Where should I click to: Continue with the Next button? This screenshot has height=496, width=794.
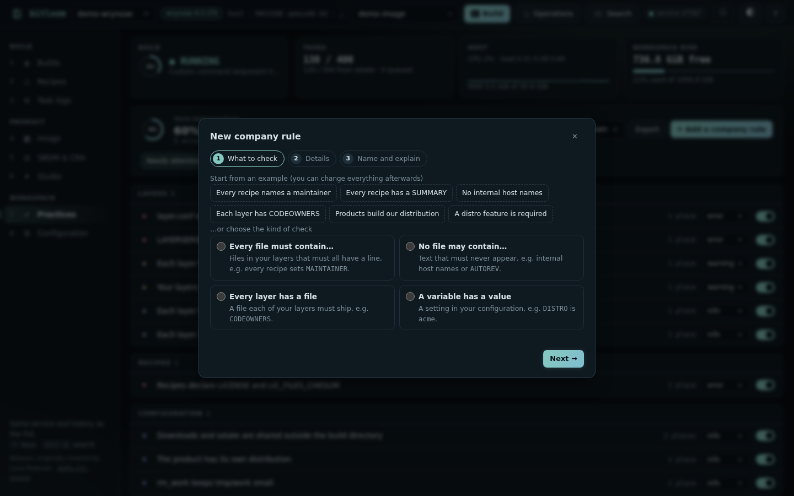coord(564,359)
